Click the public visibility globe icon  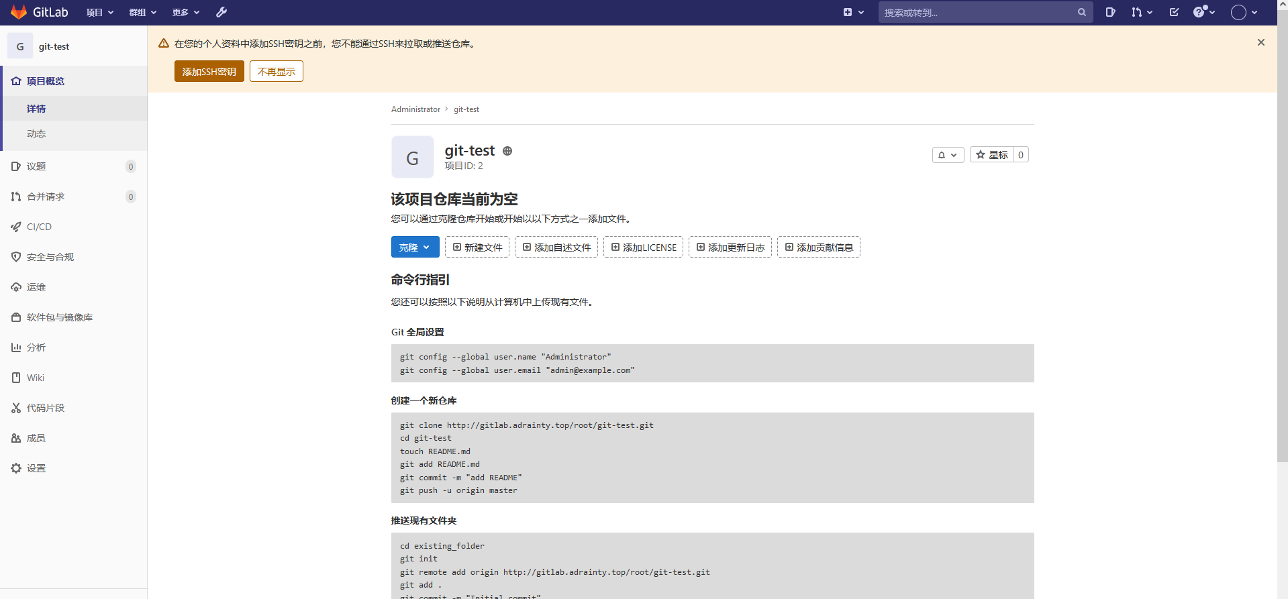(507, 151)
